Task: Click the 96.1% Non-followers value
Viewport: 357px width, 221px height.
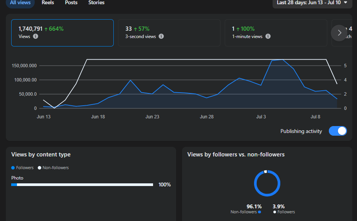Action: coord(254,206)
